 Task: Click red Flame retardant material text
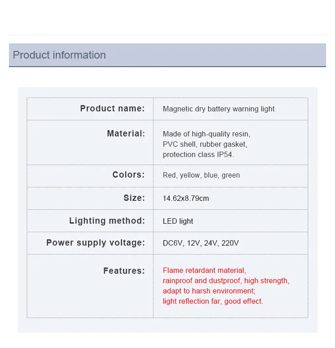(204, 270)
